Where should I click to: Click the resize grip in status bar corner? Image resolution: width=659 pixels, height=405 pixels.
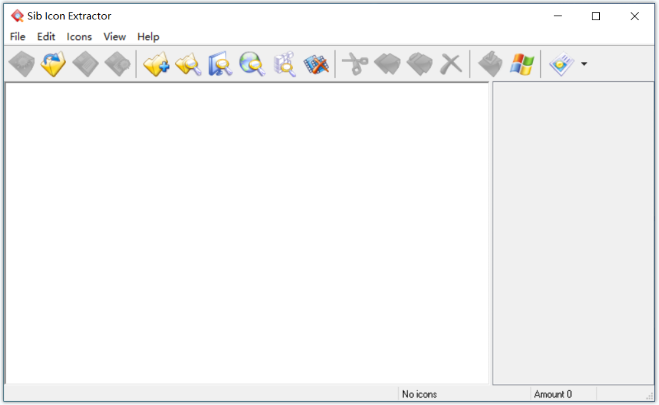(x=649, y=396)
